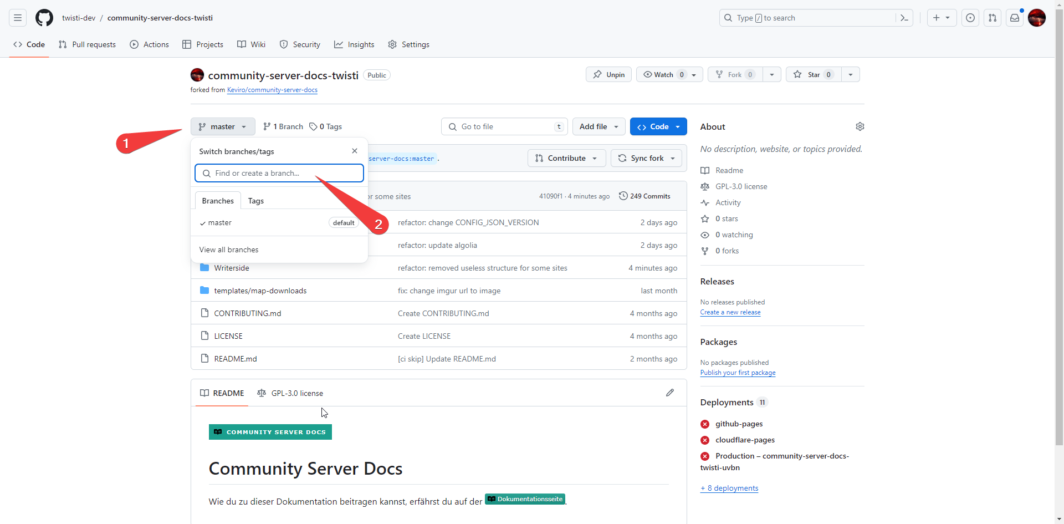The image size is (1064, 524).
Task: Open the pull requests icon in header
Action: click(993, 18)
